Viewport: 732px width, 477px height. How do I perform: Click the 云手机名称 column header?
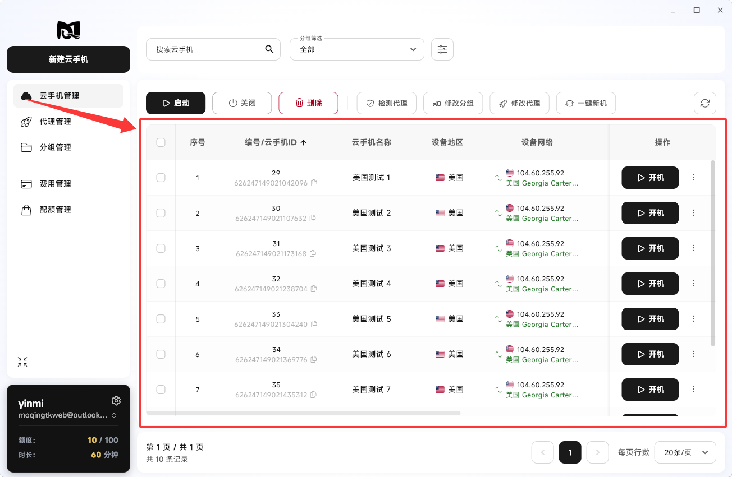pos(372,142)
